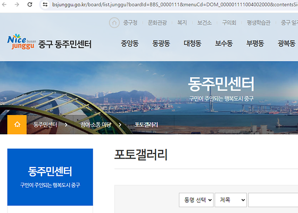Open the 제목 search type dropdown
This screenshot has height=213, width=298.
[231, 200]
